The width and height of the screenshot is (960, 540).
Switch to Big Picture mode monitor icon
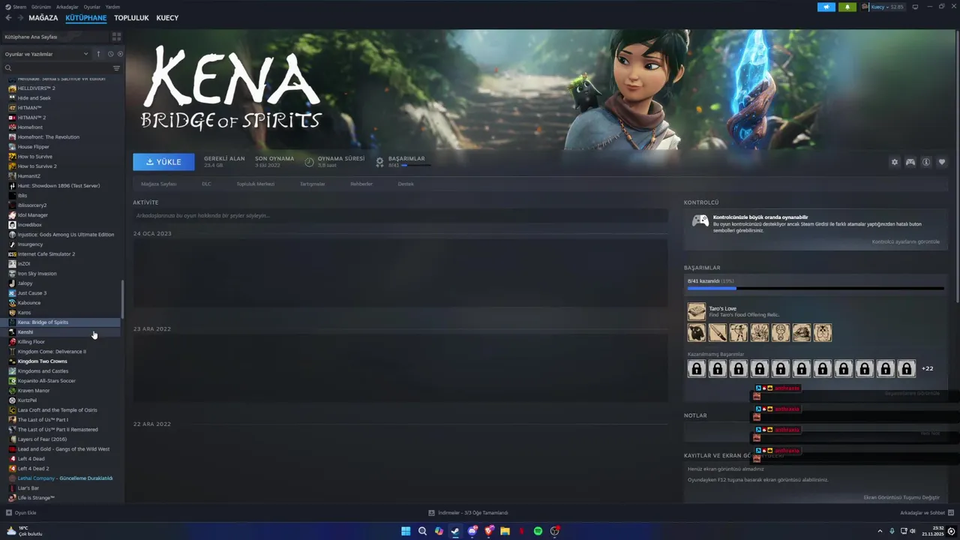[916, 7]
